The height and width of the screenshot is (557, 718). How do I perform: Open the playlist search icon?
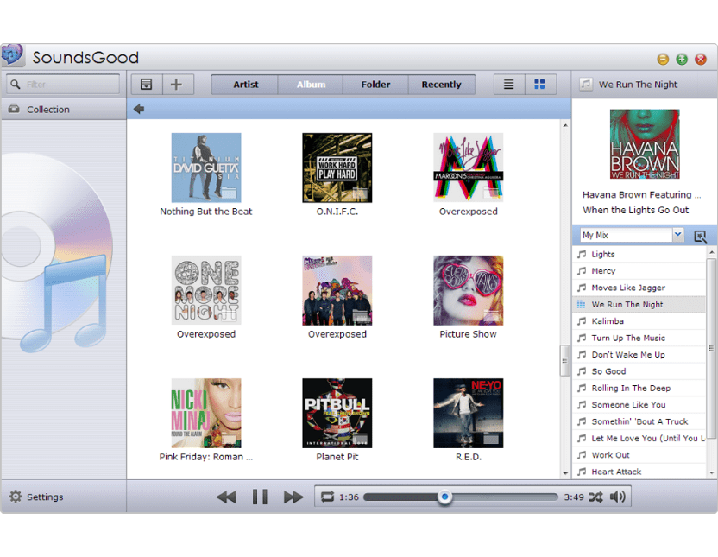(x=700, y=236)
